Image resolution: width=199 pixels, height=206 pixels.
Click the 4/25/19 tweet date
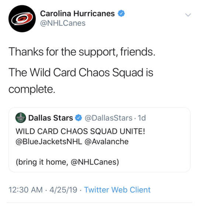63,190
